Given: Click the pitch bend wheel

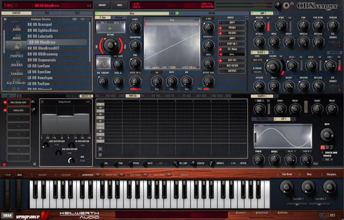Looking at the screenshot, I should 7,193.
